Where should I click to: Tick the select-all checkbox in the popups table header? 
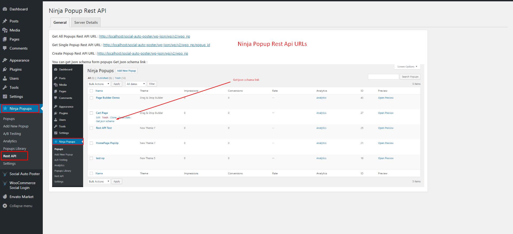(x=91, y=91)
